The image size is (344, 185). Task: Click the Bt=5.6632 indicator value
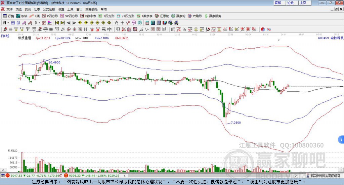[122, 38]
